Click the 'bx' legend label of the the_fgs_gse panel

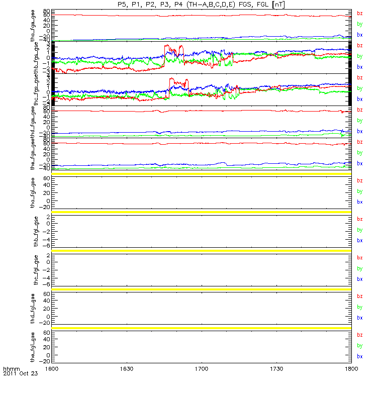(360, 164)
